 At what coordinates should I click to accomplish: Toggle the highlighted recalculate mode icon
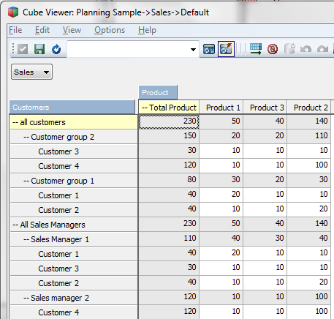click(226, 49)
